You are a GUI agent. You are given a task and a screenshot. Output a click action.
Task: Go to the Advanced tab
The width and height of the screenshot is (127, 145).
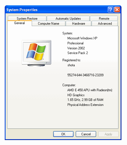point(105,24)
